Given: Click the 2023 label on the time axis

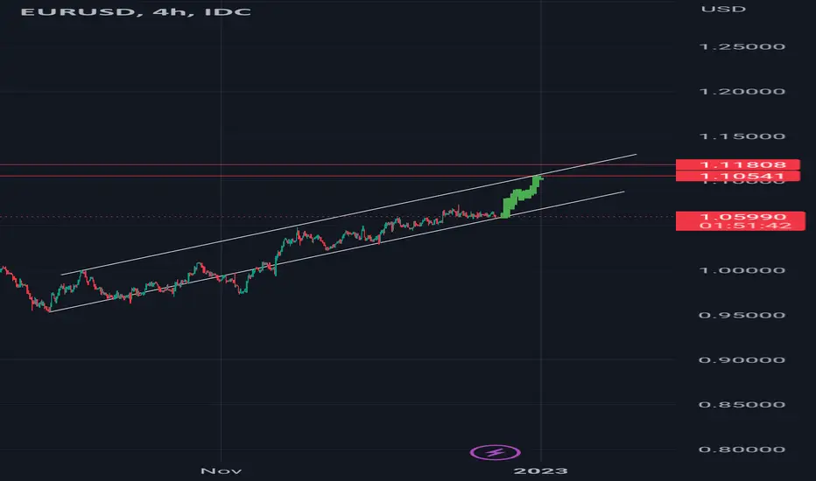Looking at the screenshot, I should 541,471.
